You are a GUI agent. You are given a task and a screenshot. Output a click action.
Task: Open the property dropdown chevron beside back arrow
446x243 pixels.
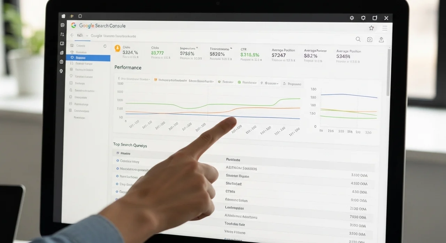pos(87,36)
